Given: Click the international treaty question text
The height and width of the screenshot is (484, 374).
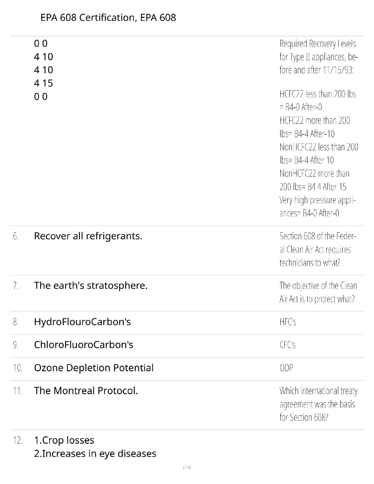Looking at the screenshot, I should click(x=318, y=404).
